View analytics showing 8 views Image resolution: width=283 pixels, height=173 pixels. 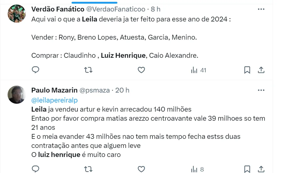197,168
